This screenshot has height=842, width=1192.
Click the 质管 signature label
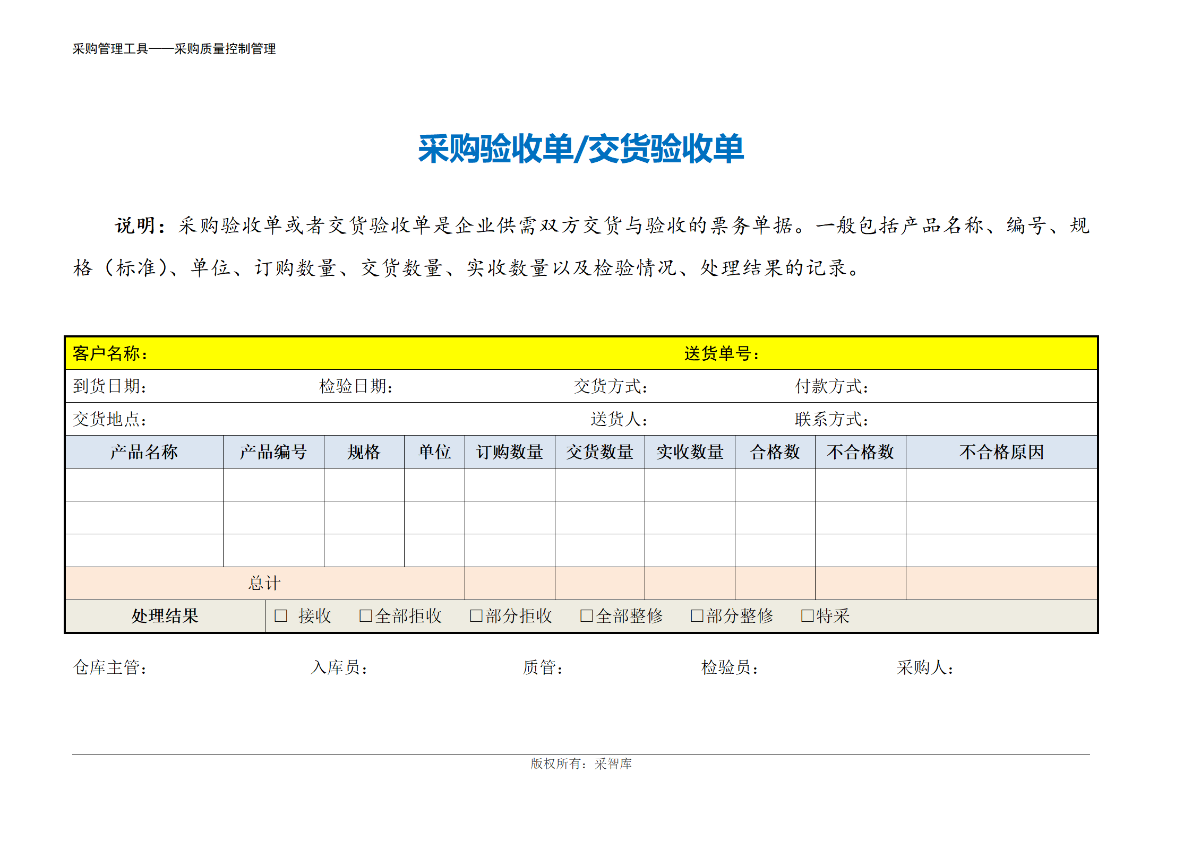(543, 667)
